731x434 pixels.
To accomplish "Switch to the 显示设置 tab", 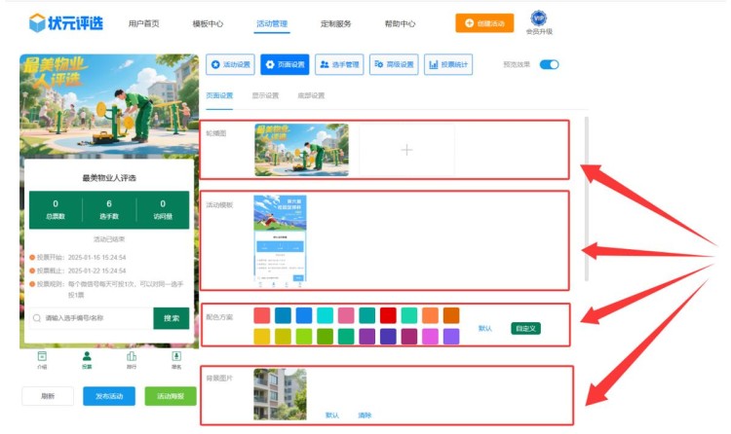I will [265, 95].
